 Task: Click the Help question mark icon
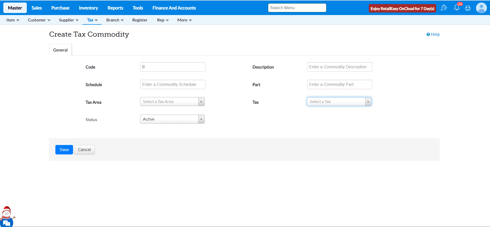[x=428, y=34]
